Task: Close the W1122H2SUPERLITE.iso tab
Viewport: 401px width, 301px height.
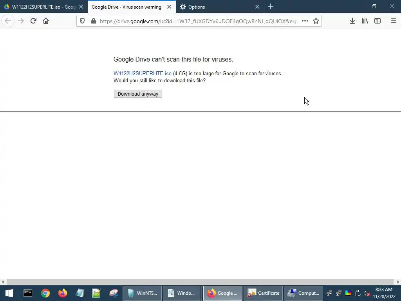Action: (81, 7)
